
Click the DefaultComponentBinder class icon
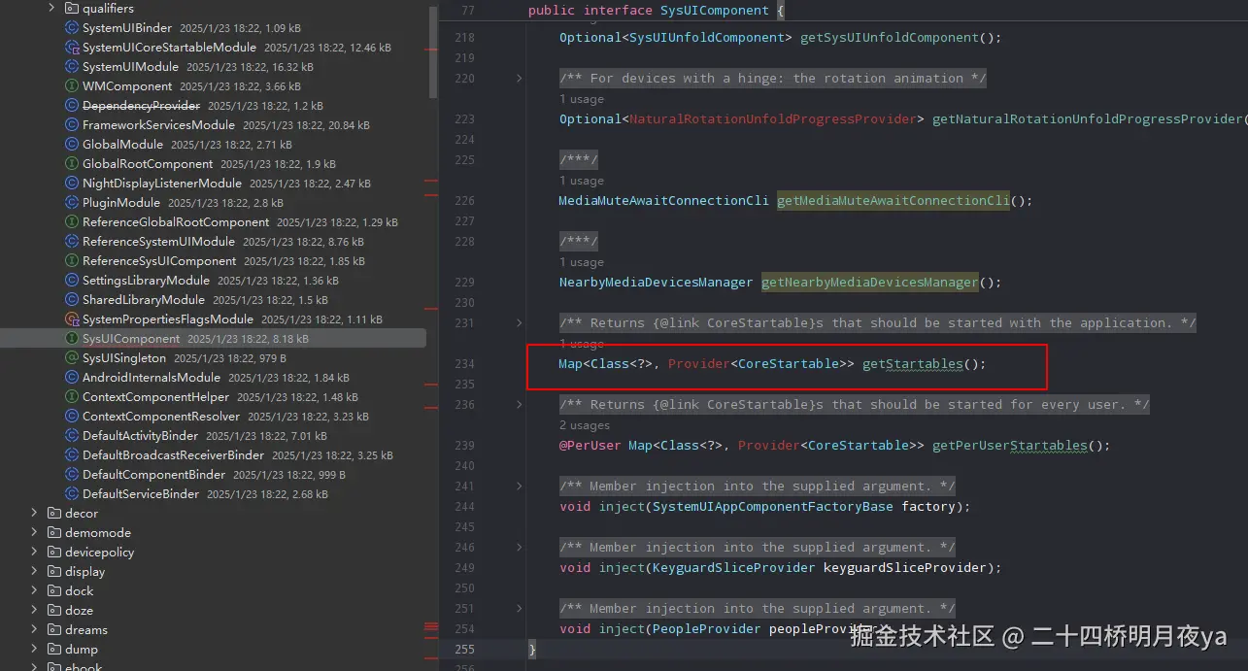pos(72,475)
